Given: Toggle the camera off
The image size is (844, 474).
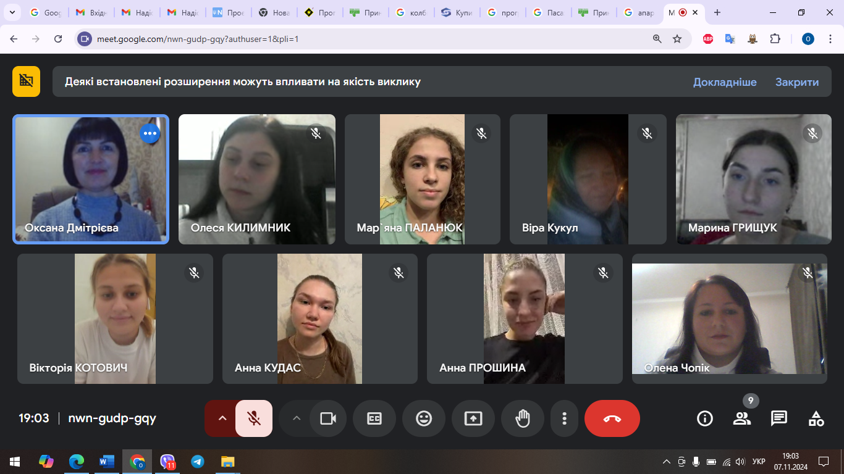Looking at the screenshot, I should point(327,418).
